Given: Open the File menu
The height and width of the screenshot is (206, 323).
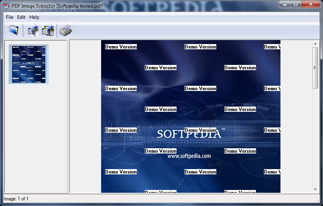Looking at the screenshot, I should pos(10,17).
